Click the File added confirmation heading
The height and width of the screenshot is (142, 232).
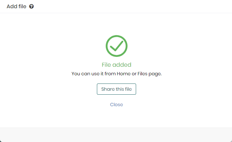pos(116,65)
